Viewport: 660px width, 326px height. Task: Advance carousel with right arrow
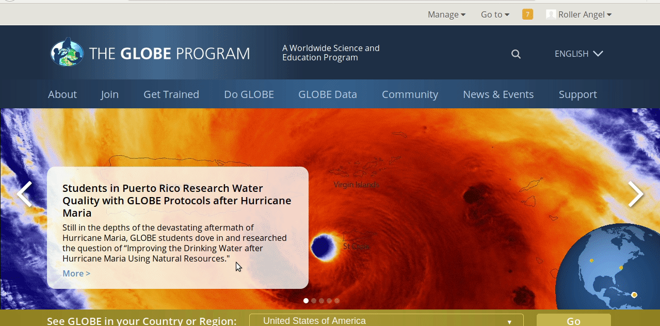[636, 194]
